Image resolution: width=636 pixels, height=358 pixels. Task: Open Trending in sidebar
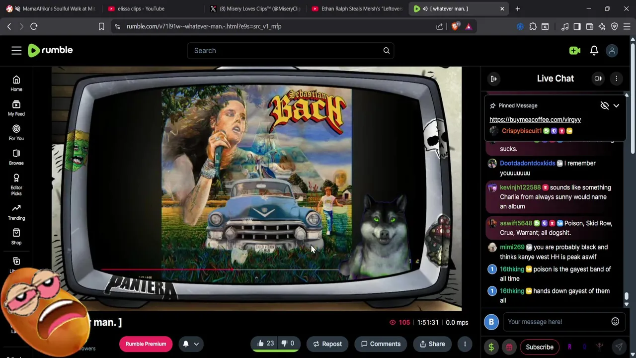[x=16, y=212]
